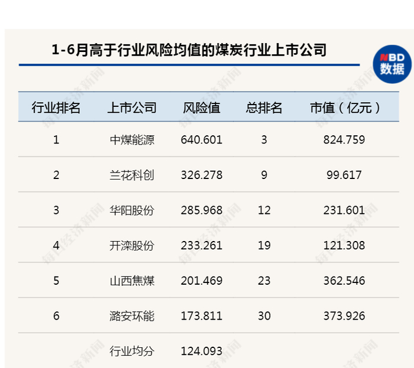414x368 pixels.
Task: Select industry rank 3 in 华阳股份 row
Action: (x=56, y=210)
